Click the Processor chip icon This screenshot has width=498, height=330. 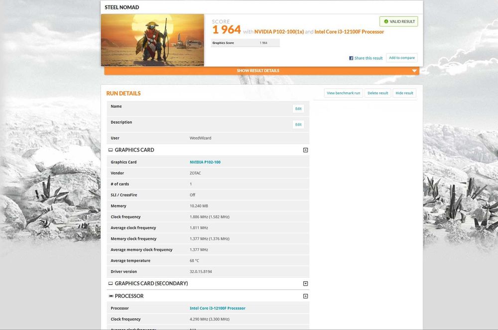click(x=111, y=296)
